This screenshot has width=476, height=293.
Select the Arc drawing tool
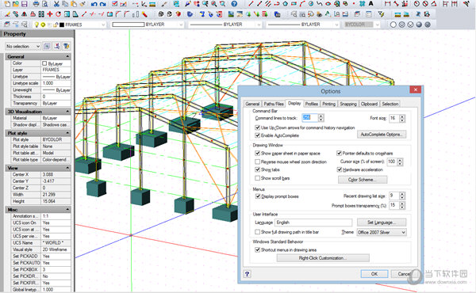[302, 4]
